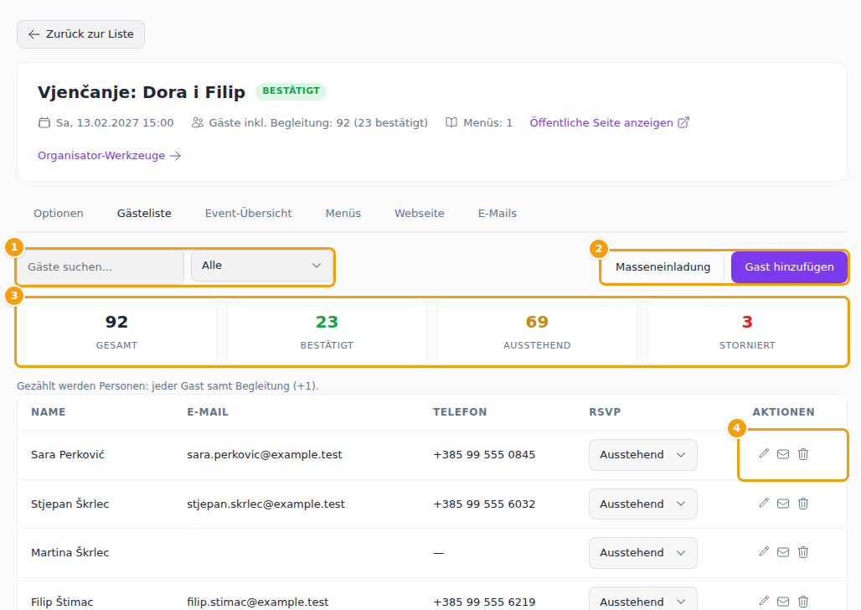Click the 92 Gesamt stat card
Screen dimensions: 861x610
(116, 331)
